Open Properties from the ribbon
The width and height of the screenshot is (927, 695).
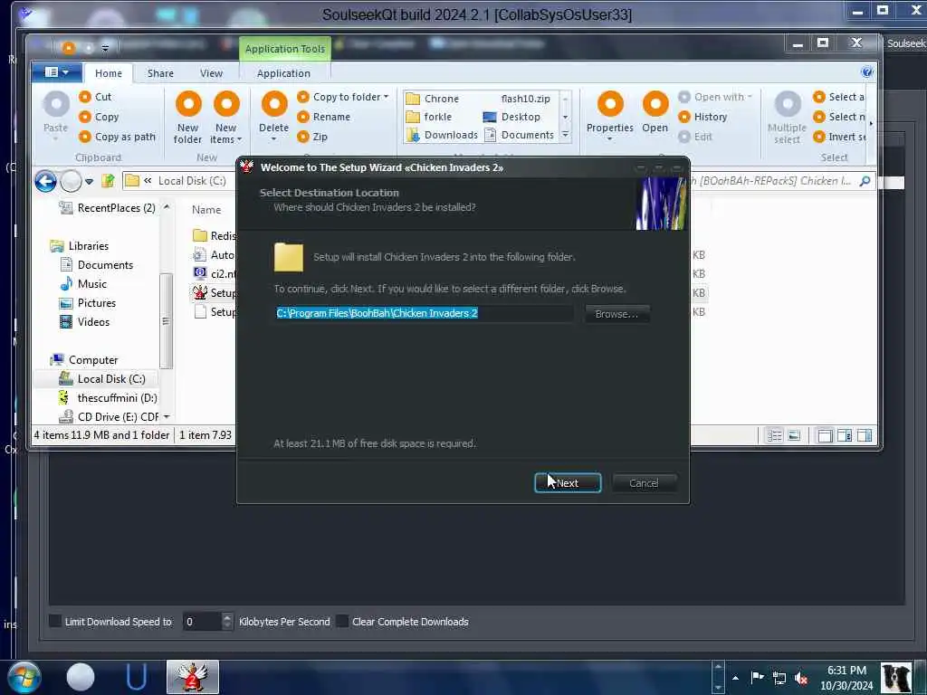click(609, 116)
